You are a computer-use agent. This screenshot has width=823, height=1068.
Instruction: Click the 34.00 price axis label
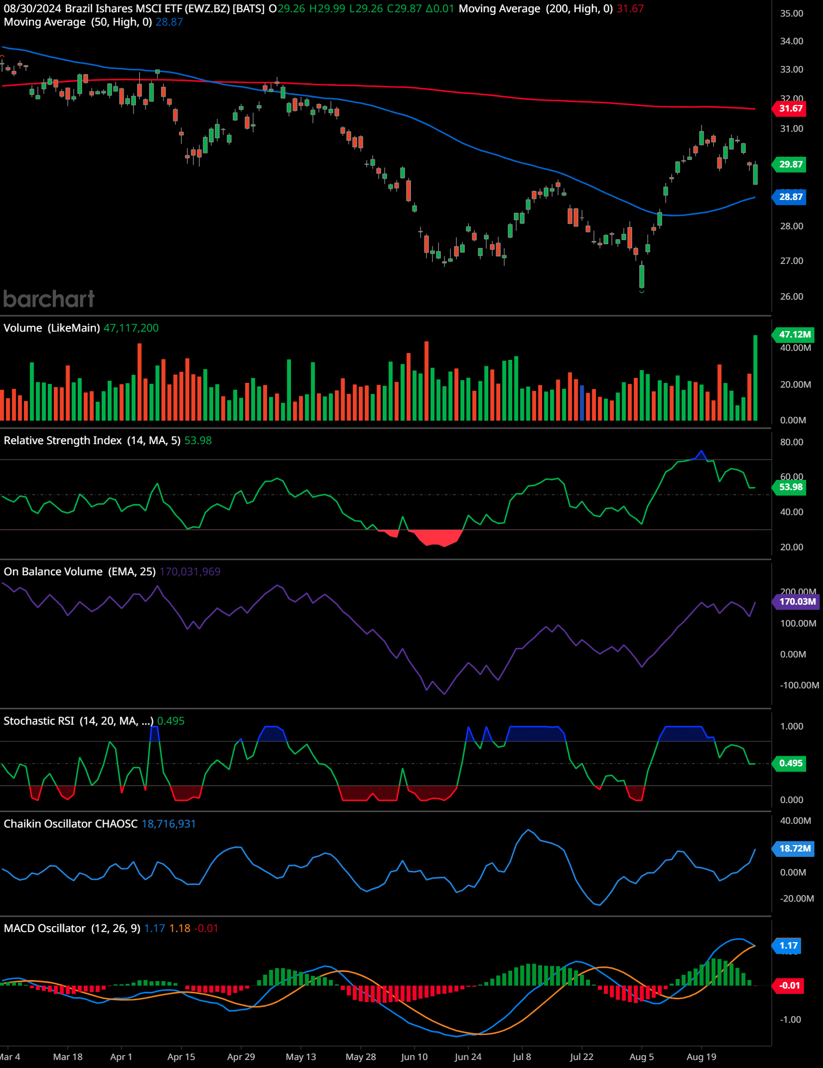point(792,41)
